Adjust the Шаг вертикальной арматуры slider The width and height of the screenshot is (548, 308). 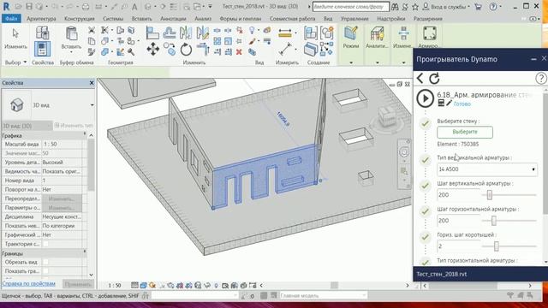[490, 195]
